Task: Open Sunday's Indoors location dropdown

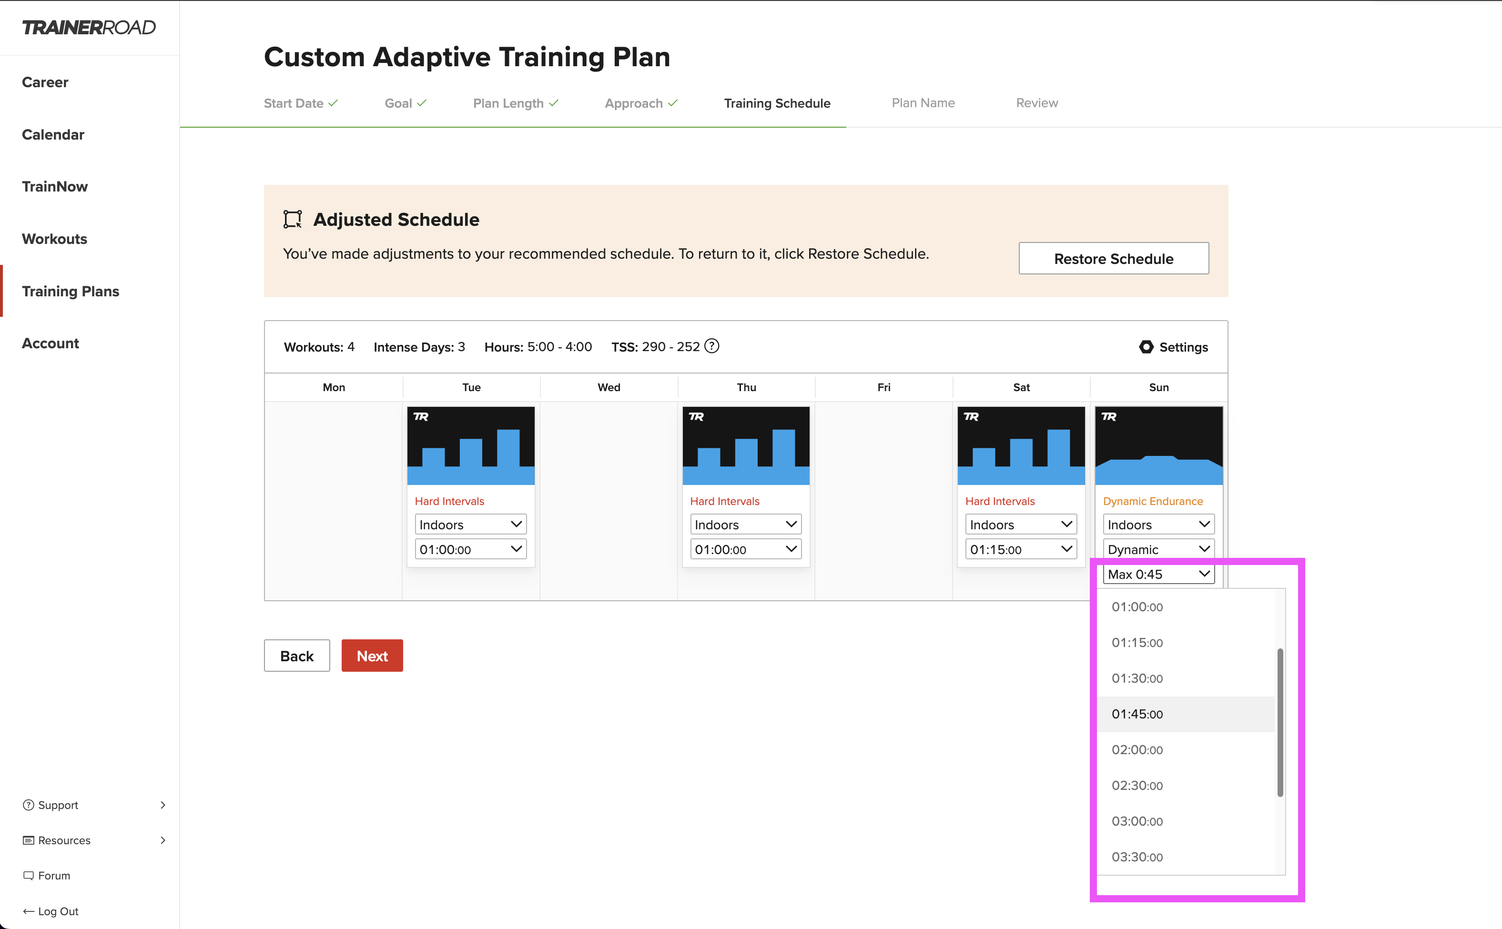Action: pyautogui.click(x=1159, y=524)
